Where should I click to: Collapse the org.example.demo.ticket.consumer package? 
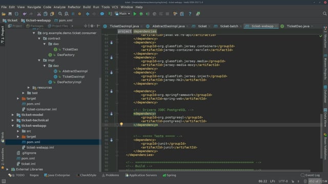click(x=34, y=33)
